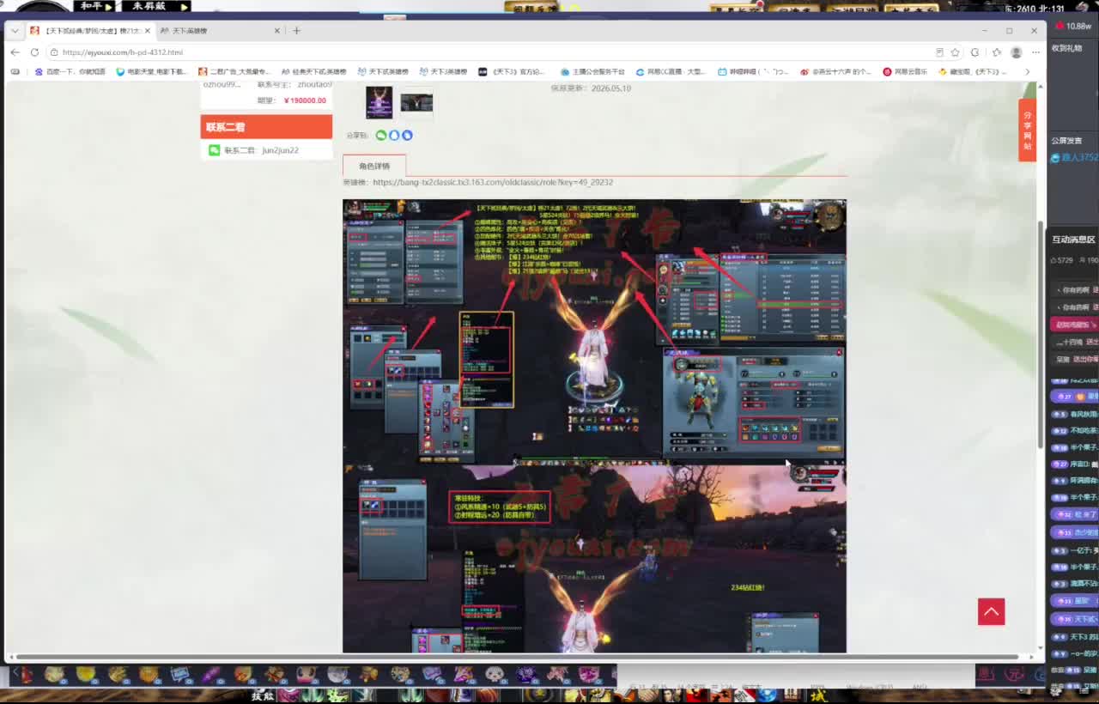The image size is (1099, 704).
Task: Select the 【天下贰经典/梦回/太虚】 browser tab
Action: click(91, 31)
